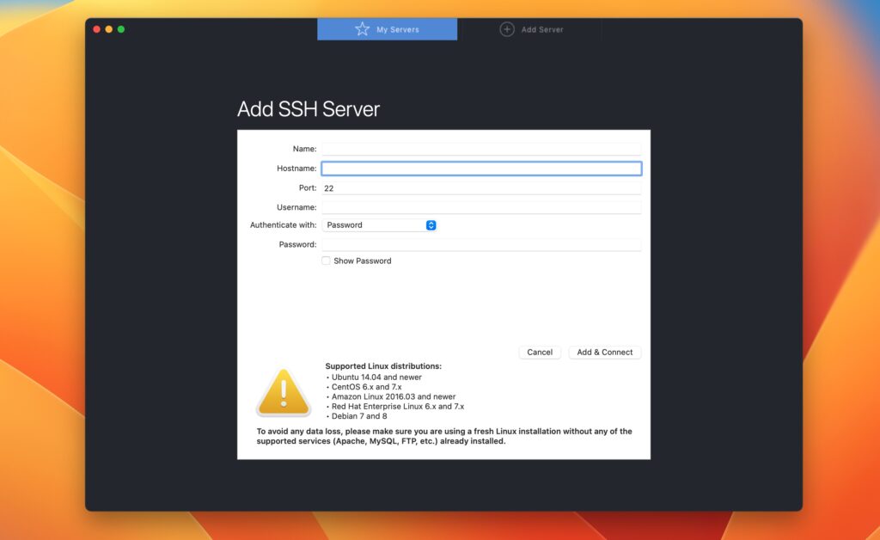Enable the Show Password checkbox
This screenshot has width=880, height=540.
pyautogui.click(x=326, y=260)
